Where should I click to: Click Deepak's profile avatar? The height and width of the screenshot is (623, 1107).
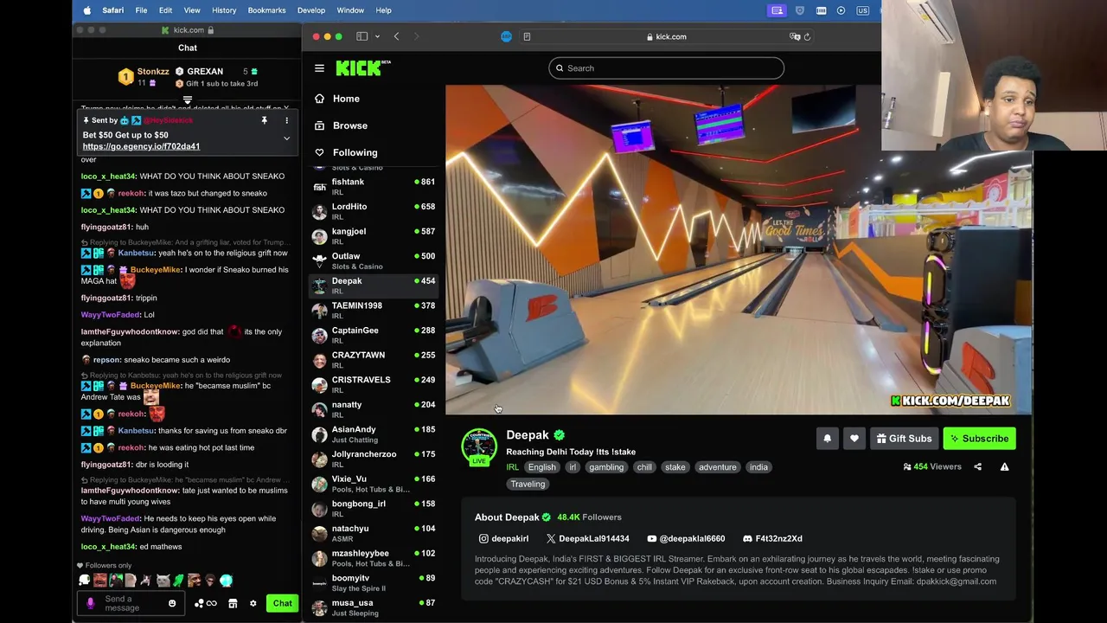pos(479,446)
